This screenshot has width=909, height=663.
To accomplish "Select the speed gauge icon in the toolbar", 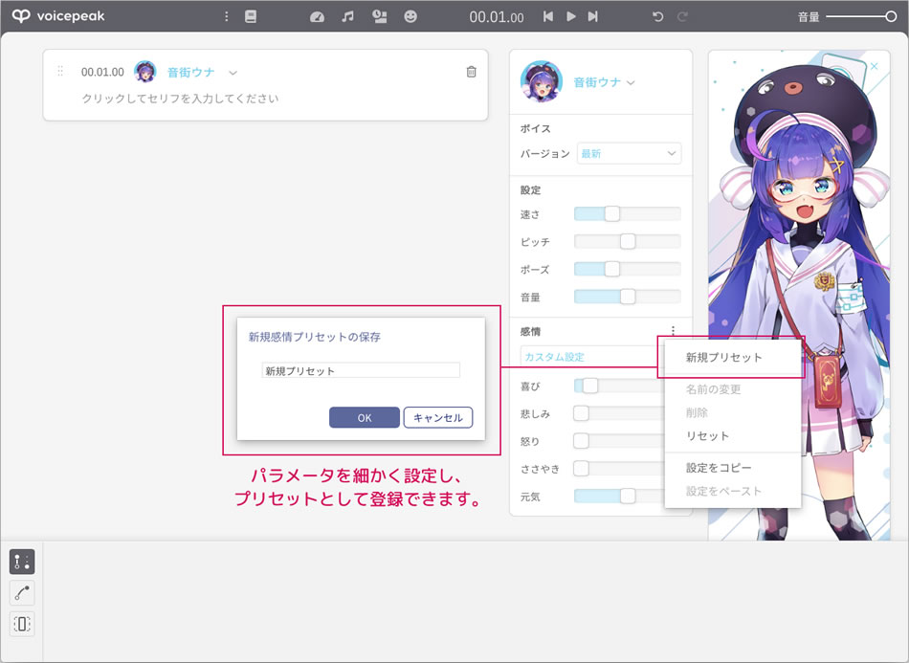I will click(x=317, y=16).
